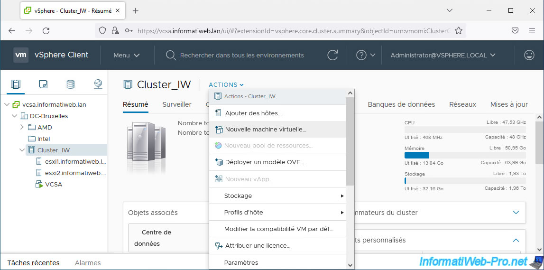Open the Administrator@VSPHERE.LOCAL user menu
544x270 pixels.
pos(443,55)
